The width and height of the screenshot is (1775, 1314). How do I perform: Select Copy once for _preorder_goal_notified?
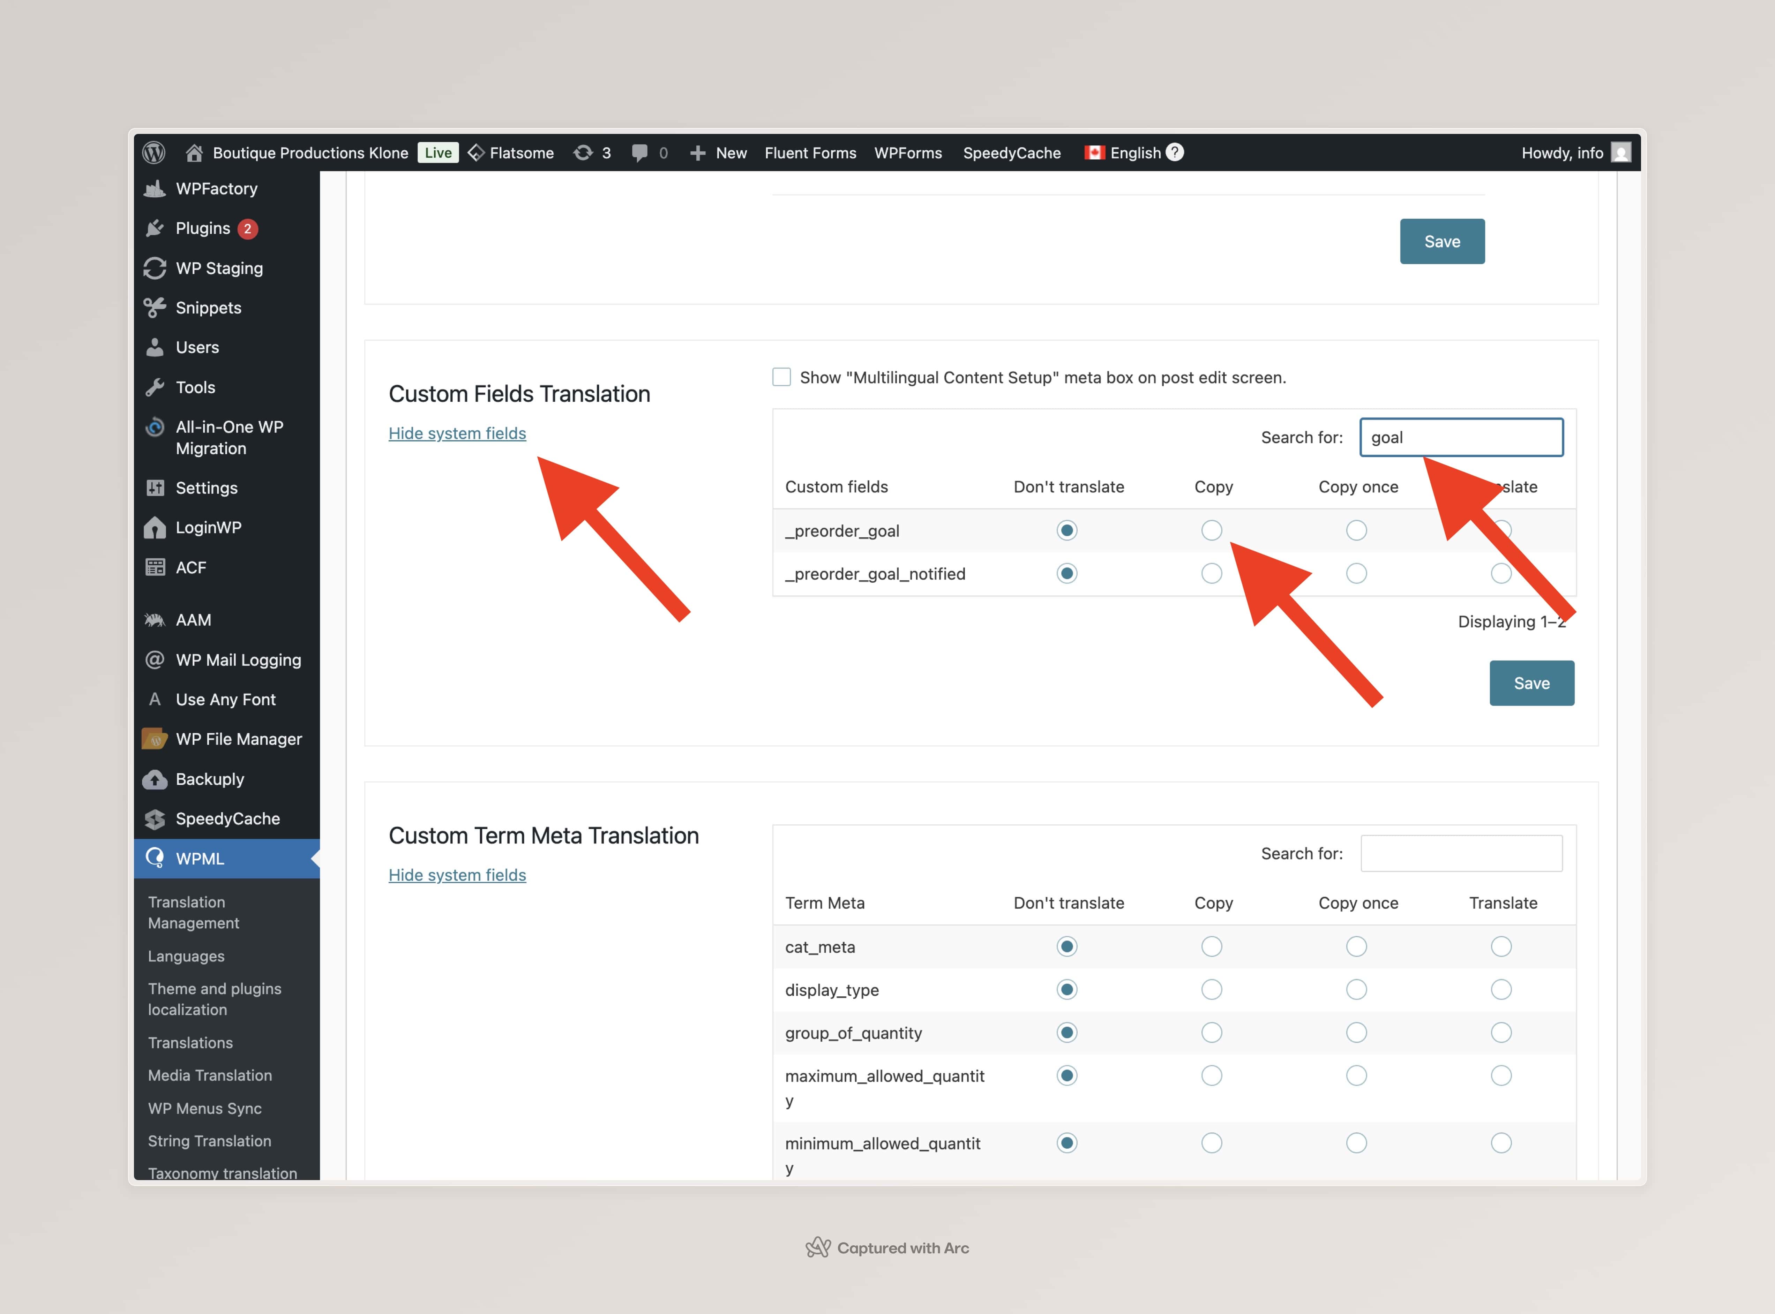(1356, 574)
